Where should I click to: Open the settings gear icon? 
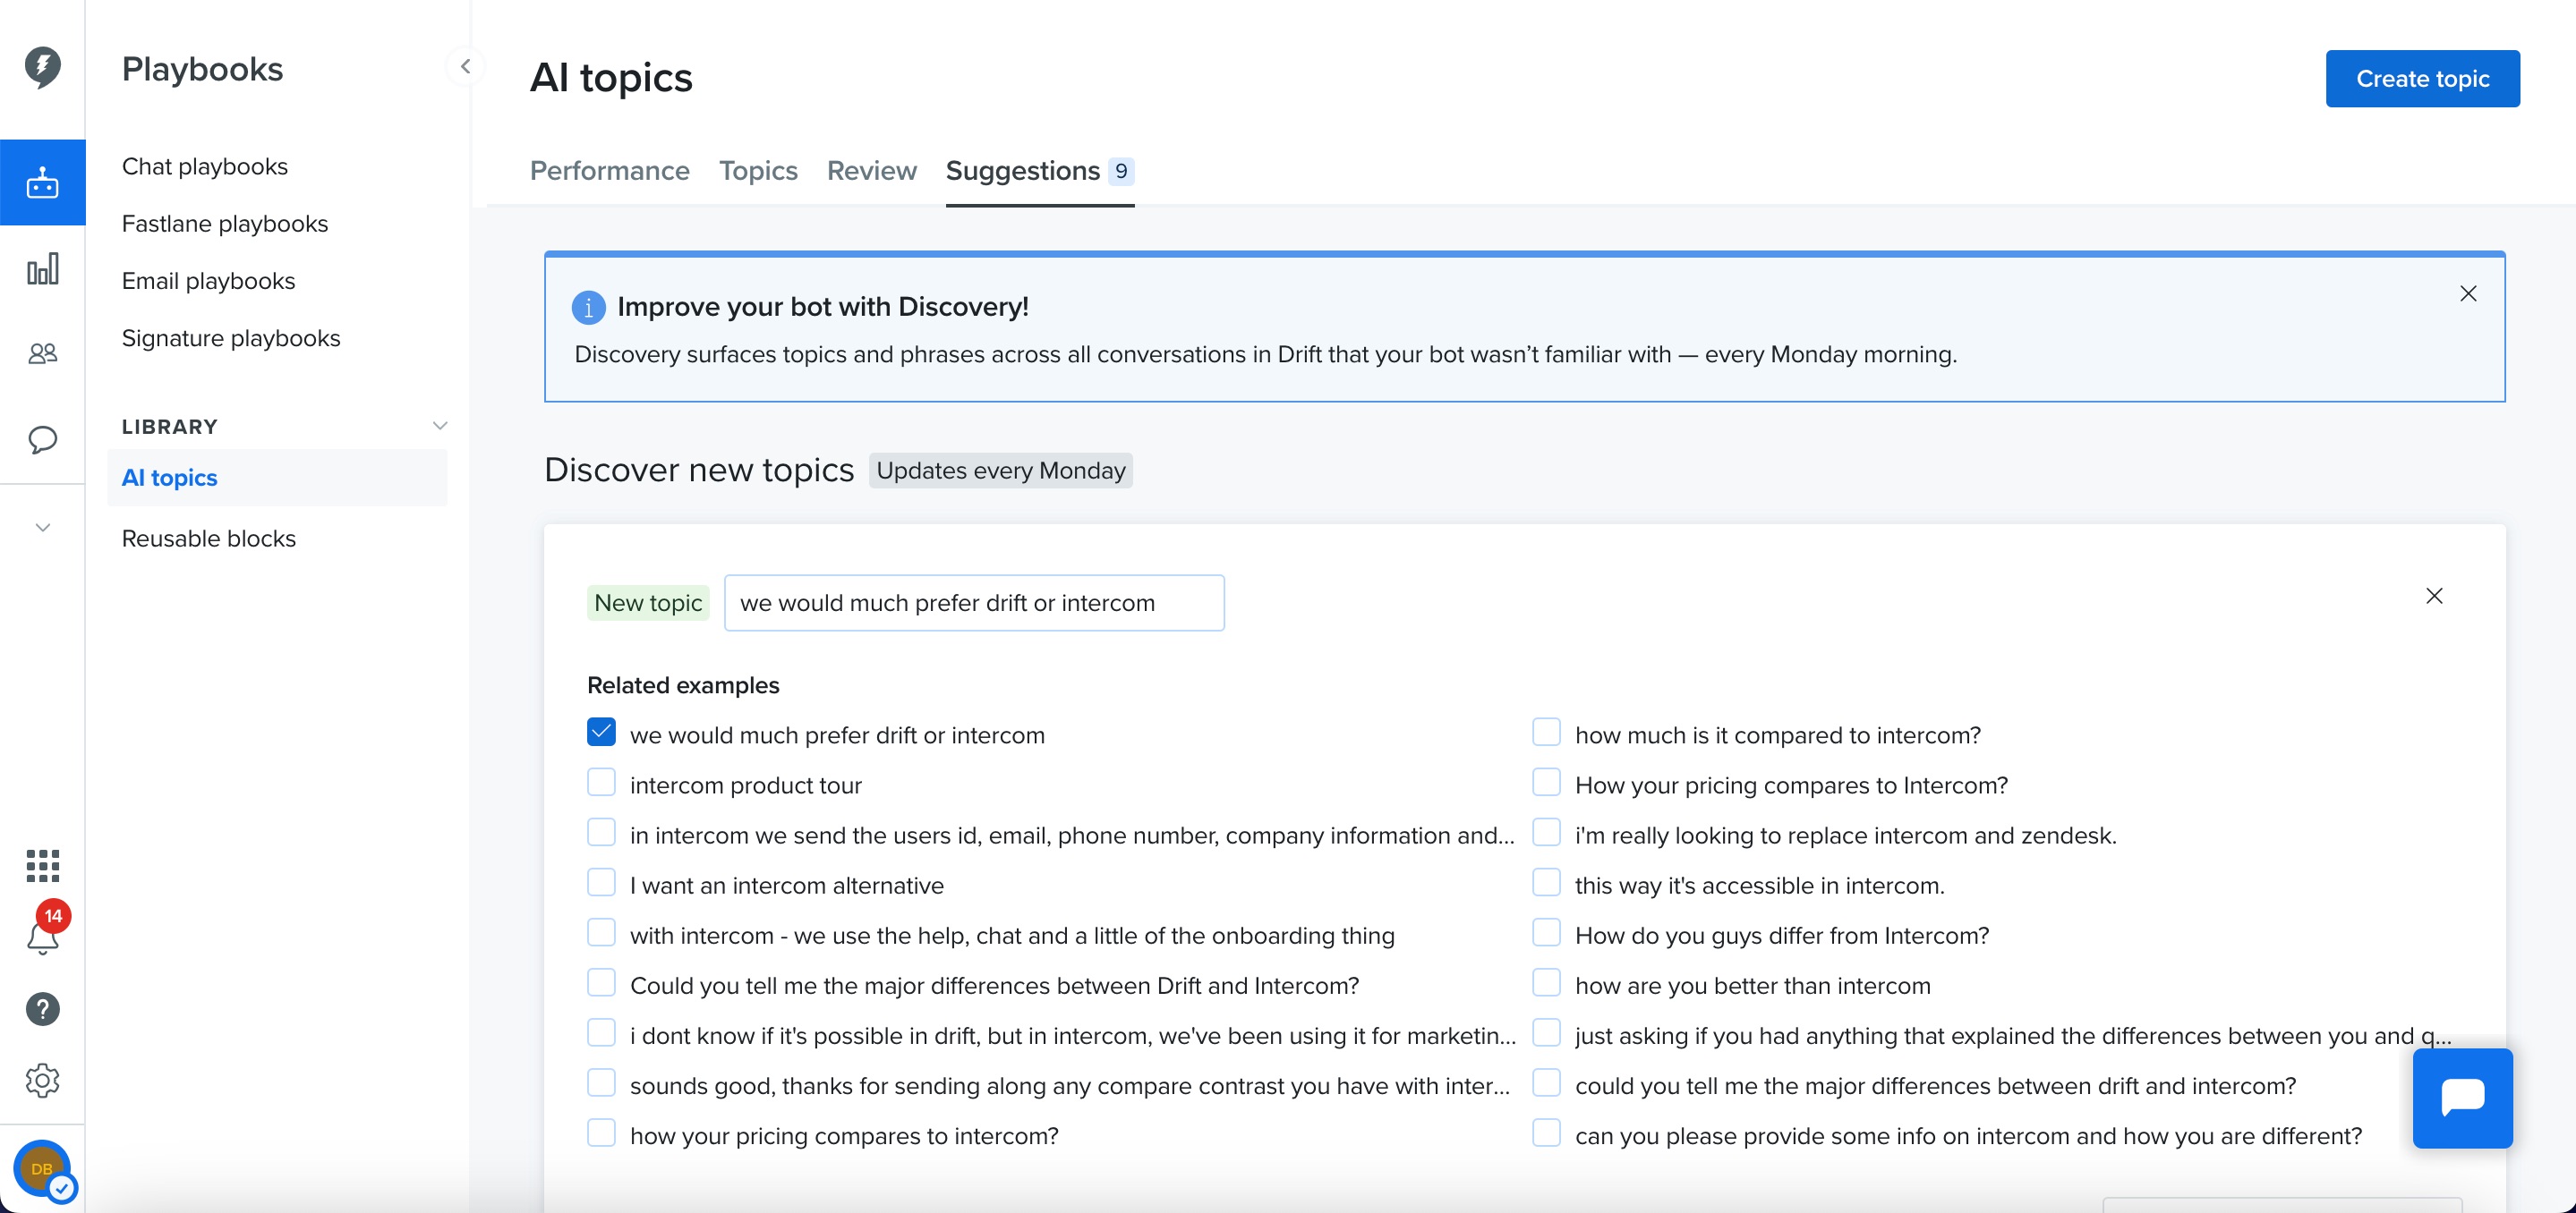click(x=42, y=1080)
